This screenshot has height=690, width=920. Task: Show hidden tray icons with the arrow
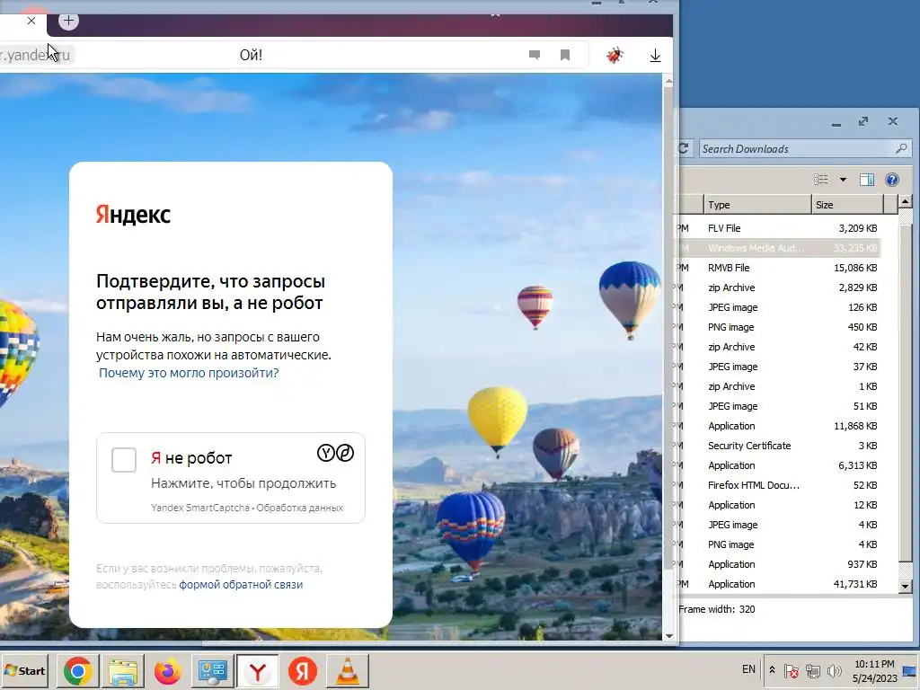pos(772,670)
